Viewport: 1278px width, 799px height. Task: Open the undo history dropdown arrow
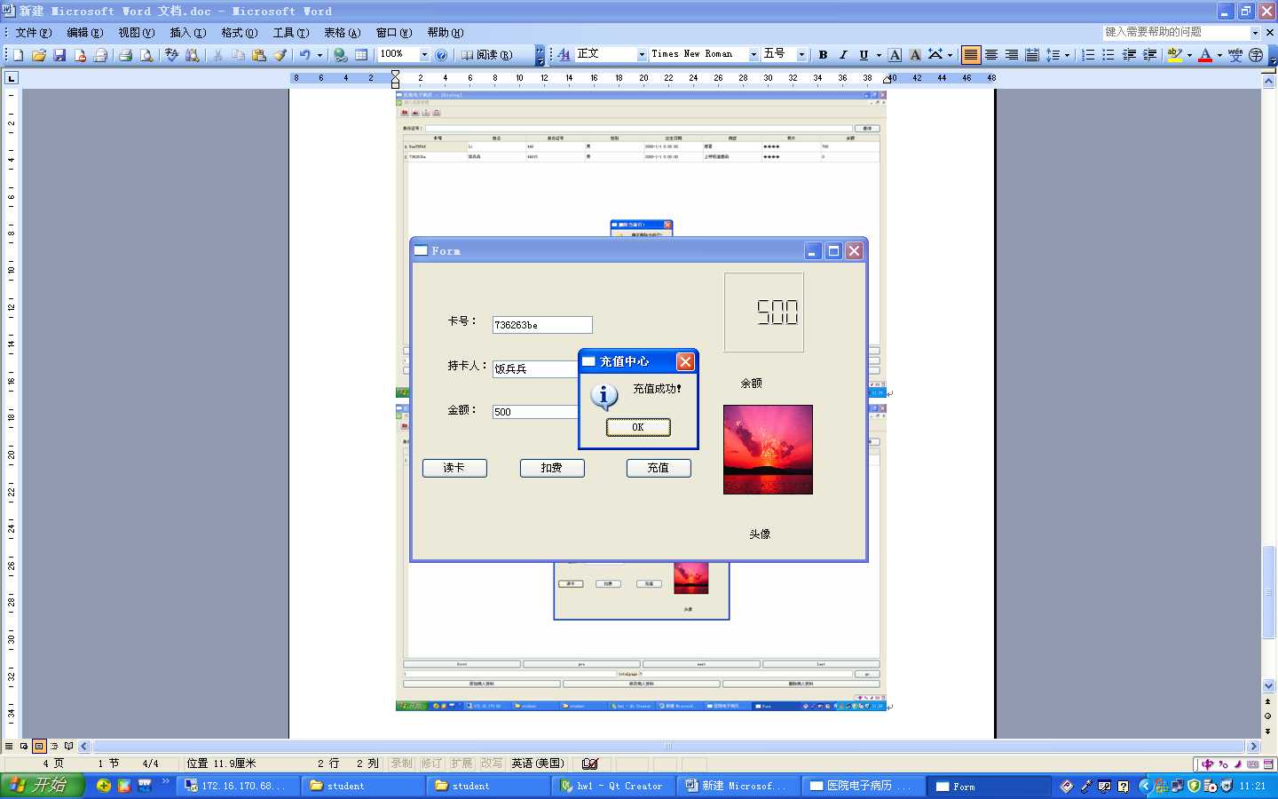pos(319,55)
